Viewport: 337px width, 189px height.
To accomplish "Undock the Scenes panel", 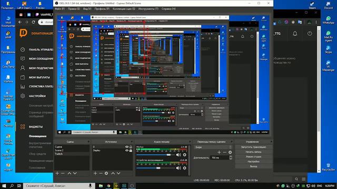I will coord(88,142).
